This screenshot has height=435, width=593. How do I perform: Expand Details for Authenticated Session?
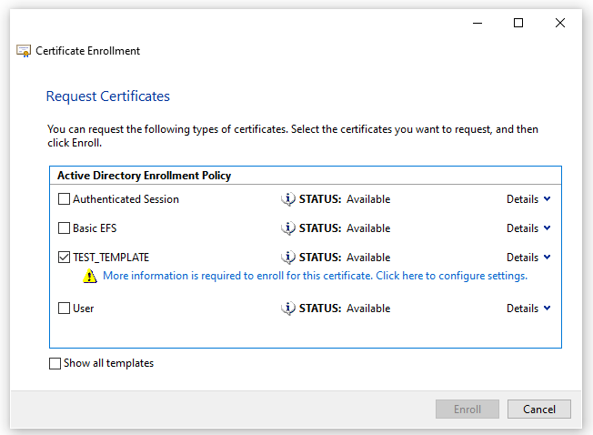tap(528, 199)
